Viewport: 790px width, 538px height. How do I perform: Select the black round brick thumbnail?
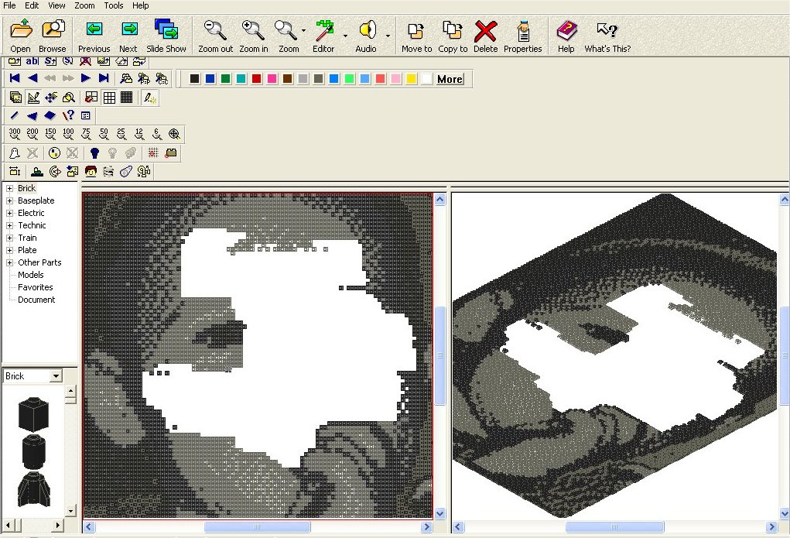(x=34, y=451)
